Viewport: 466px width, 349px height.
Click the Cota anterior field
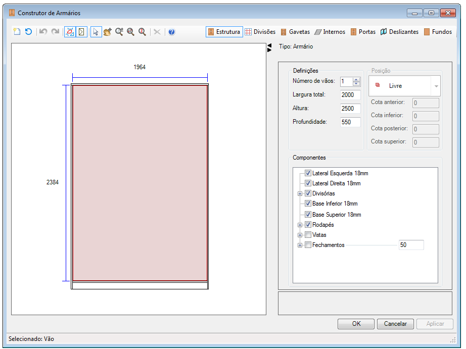(426, 103)
